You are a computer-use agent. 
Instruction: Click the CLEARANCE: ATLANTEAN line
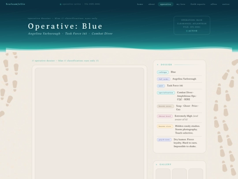(192, 23)
